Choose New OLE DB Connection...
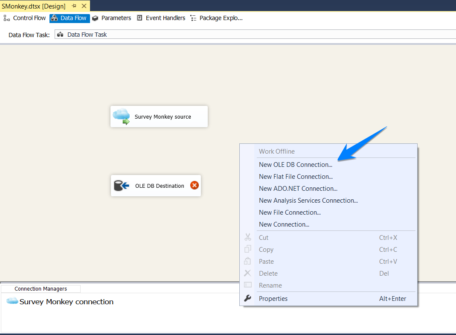 click(x=336, y=164)
